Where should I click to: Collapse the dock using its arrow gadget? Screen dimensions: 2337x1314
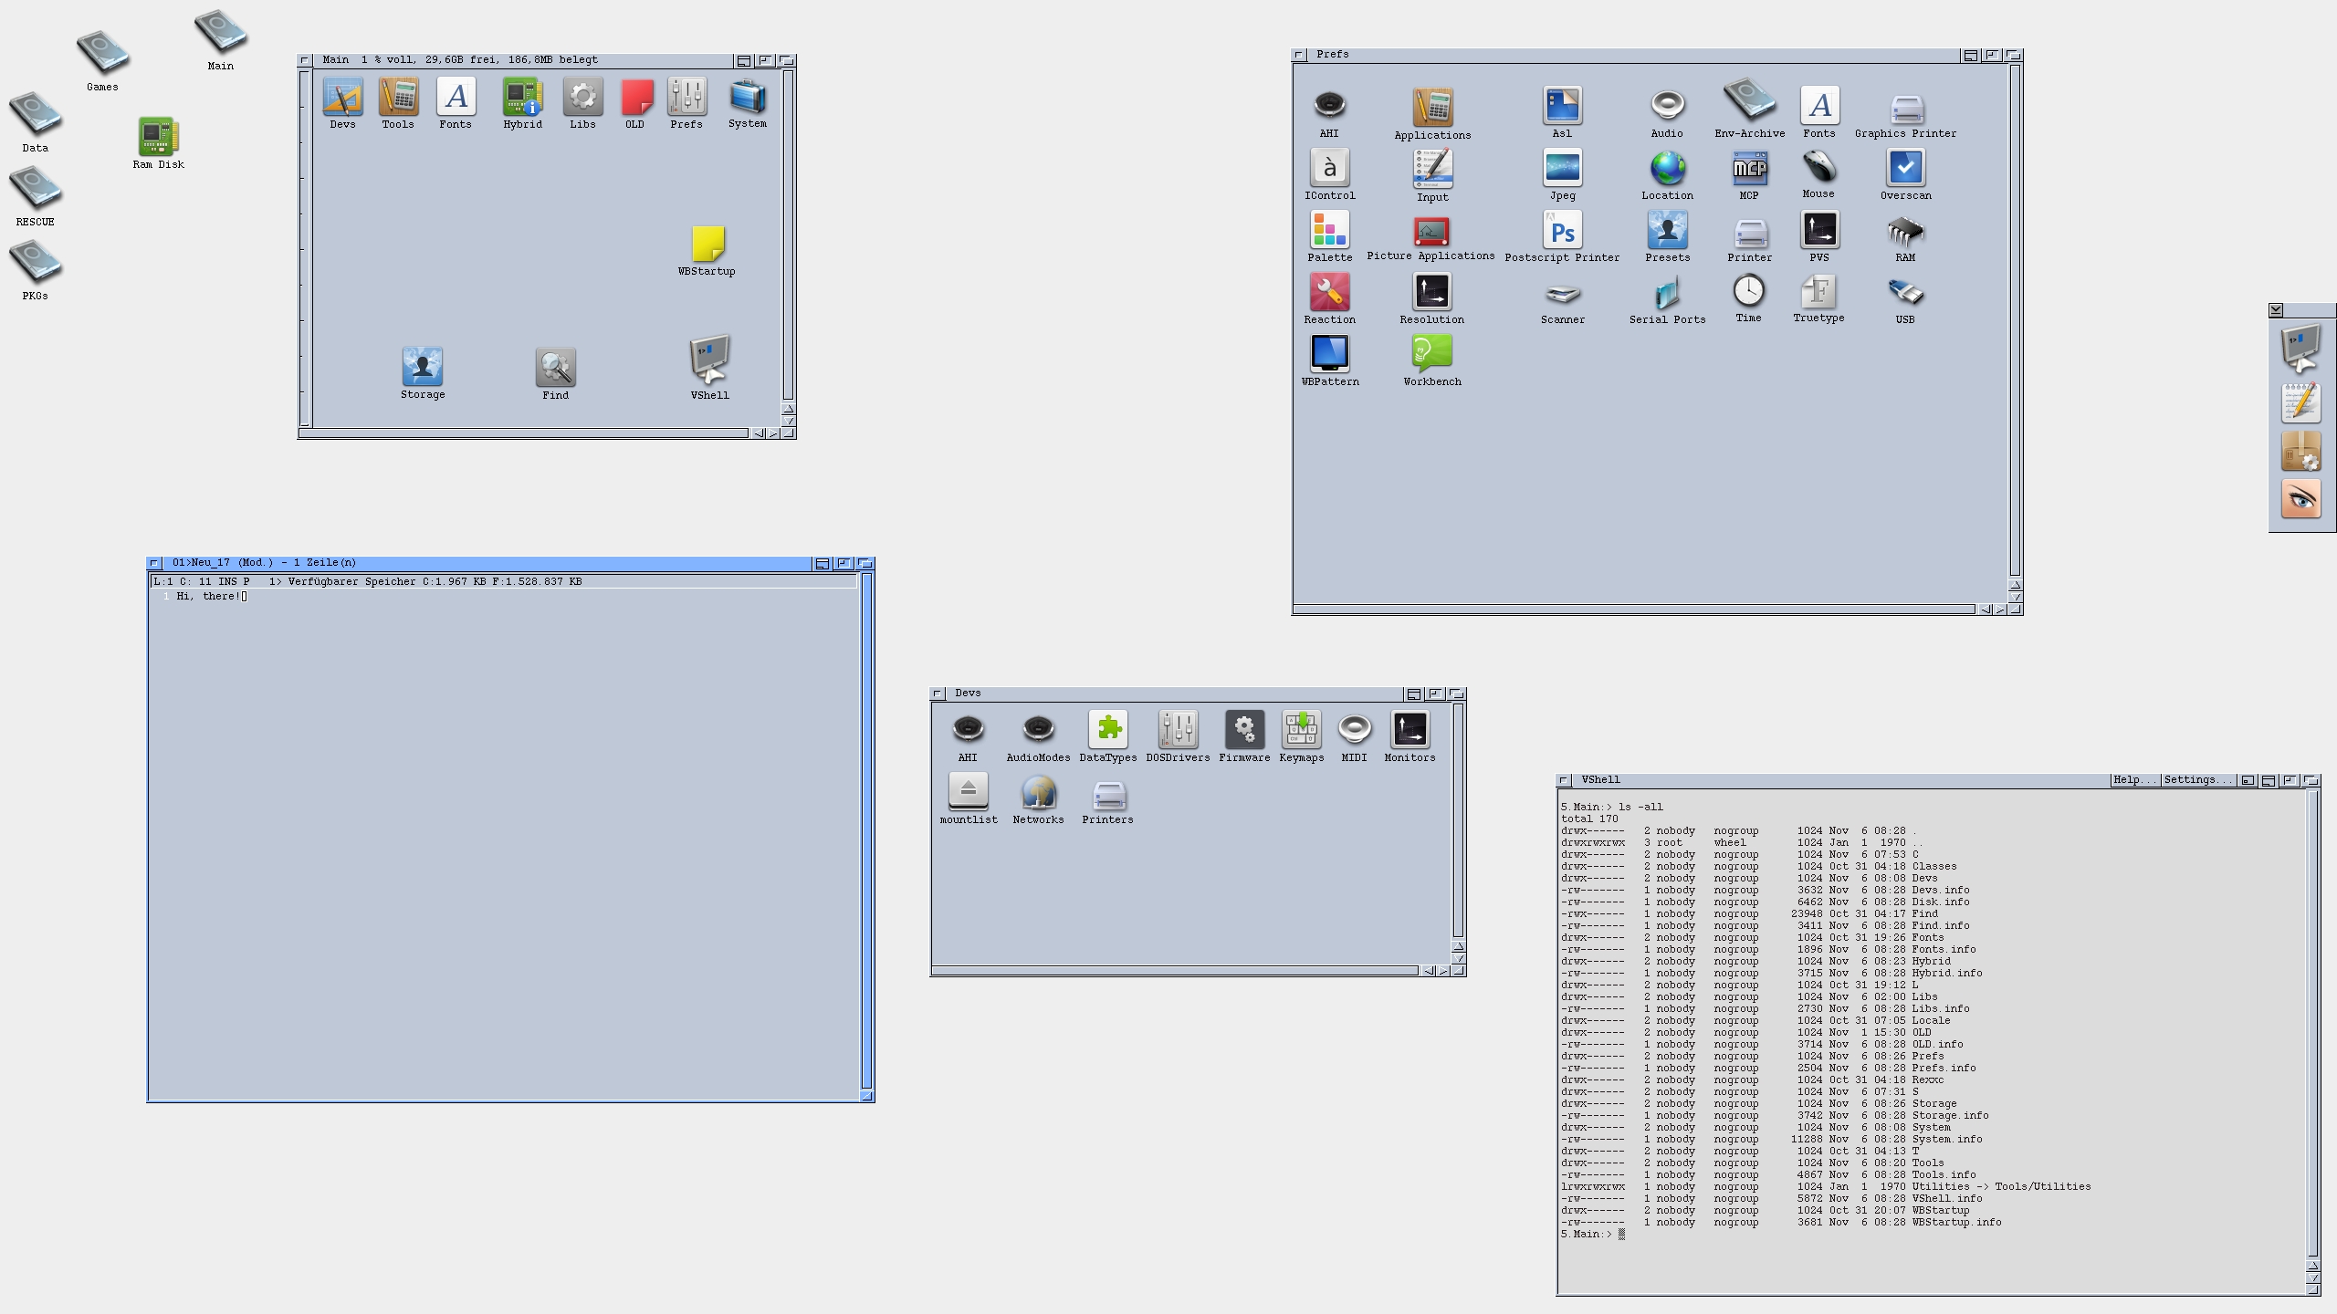click(x=2276, y=310)
